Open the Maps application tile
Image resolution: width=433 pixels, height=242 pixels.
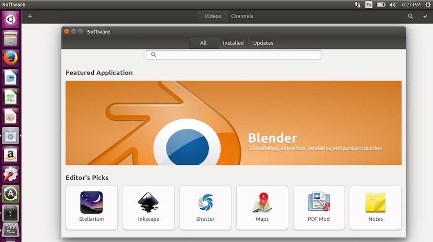[x=262, y=207]
